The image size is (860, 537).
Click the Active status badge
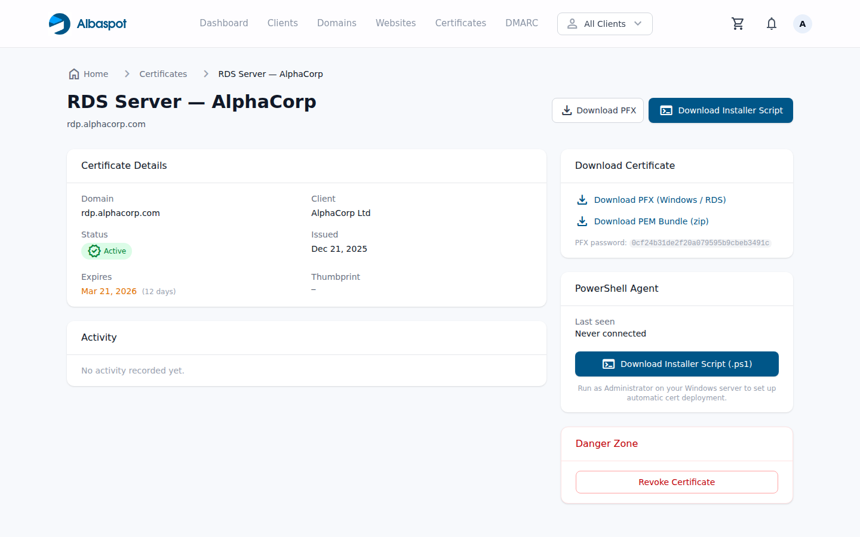click(x=107, y=251)
